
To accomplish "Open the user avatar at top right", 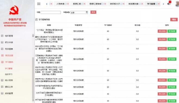I will click(x=177, y=4).
